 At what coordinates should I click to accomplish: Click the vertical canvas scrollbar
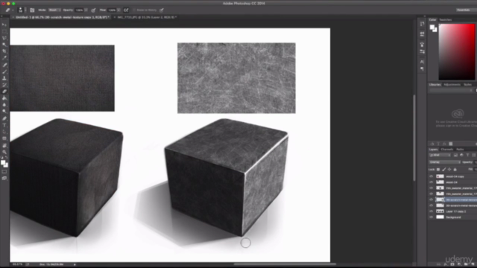pos(414,138)
